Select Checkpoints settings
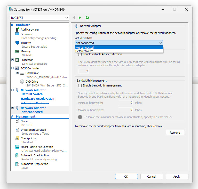 click(28, 138)
